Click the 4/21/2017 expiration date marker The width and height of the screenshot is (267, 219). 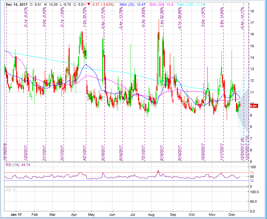point(84,153)
